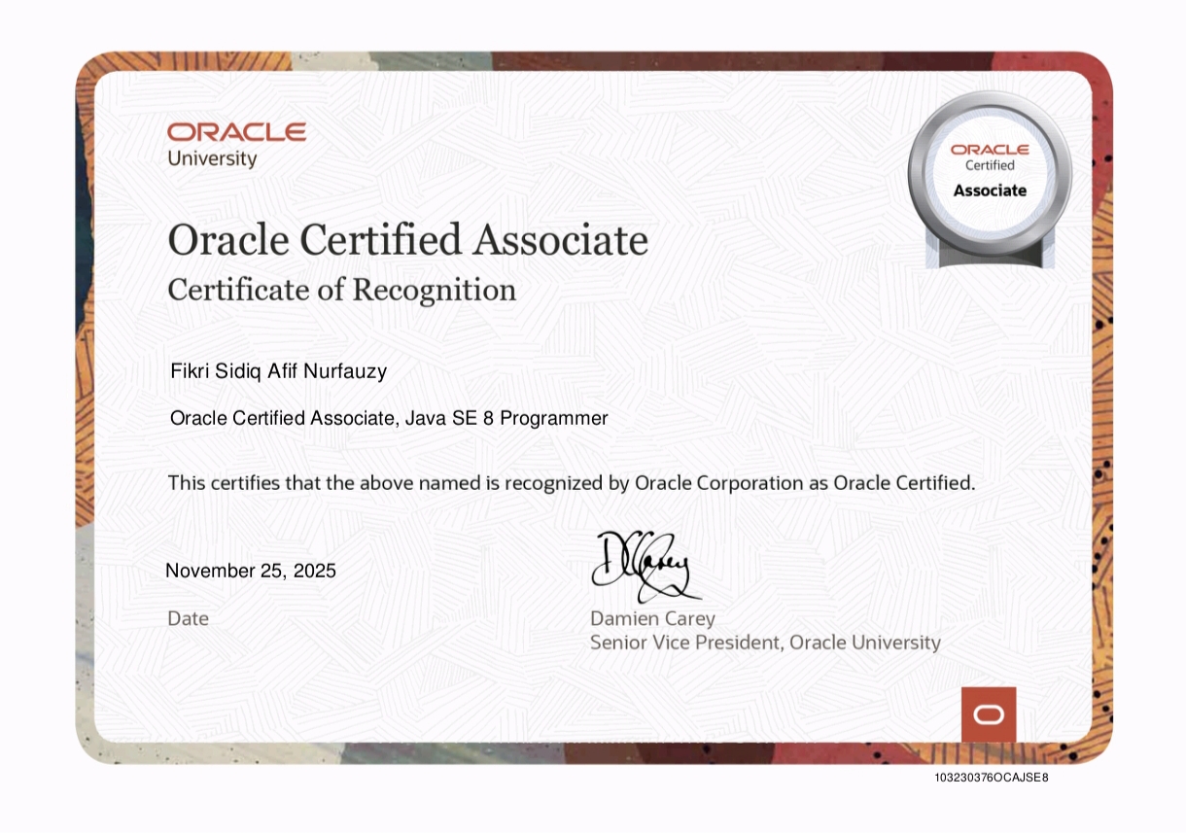Click the Oracle University logo
This screenshot has height=835, width=1186.
tap(236, 145)
